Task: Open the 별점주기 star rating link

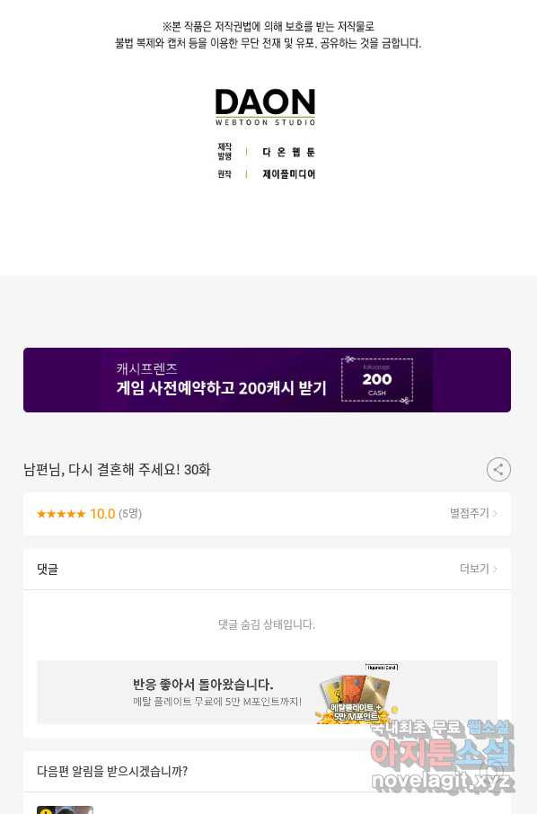Action: (x=473, y=513)
